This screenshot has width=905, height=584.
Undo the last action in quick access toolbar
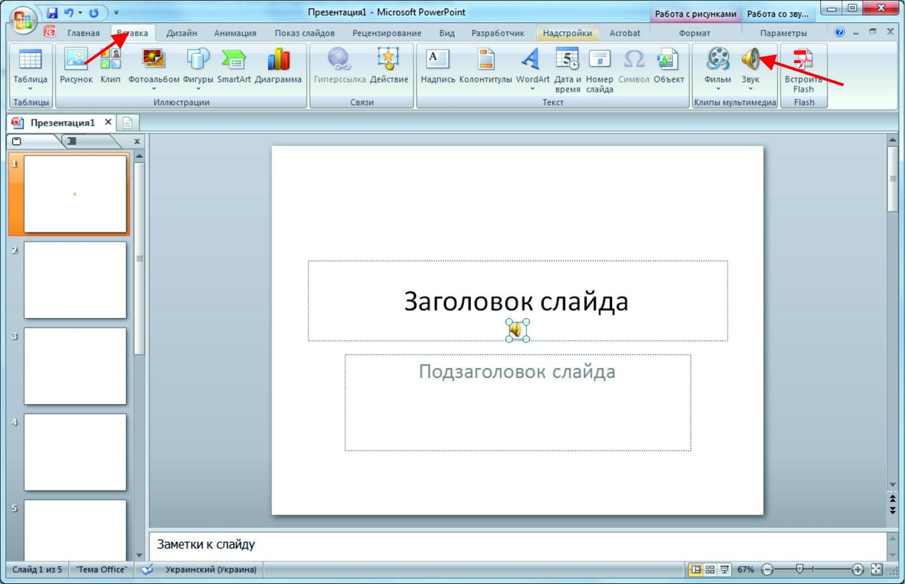68,12
